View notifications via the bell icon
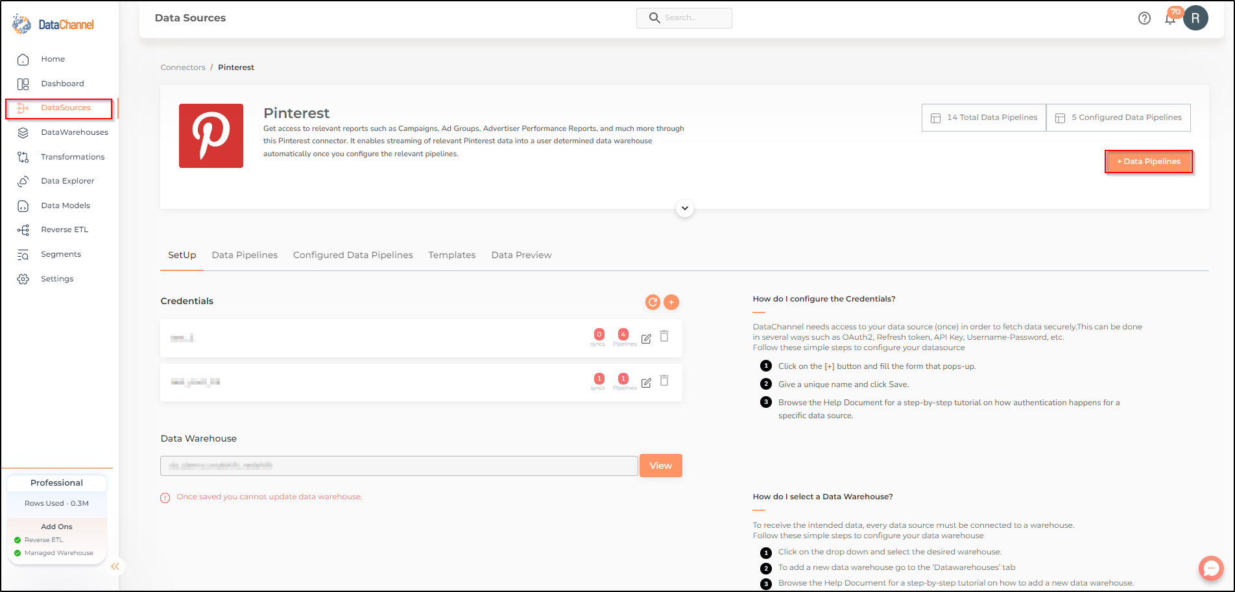 [x=1170, y=19]
